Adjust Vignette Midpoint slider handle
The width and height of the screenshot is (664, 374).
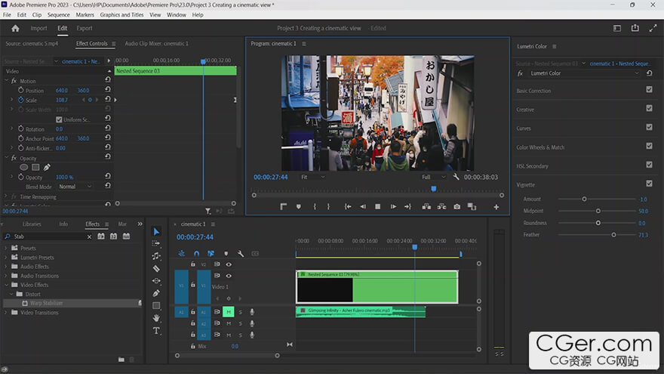tap(598, 211)
